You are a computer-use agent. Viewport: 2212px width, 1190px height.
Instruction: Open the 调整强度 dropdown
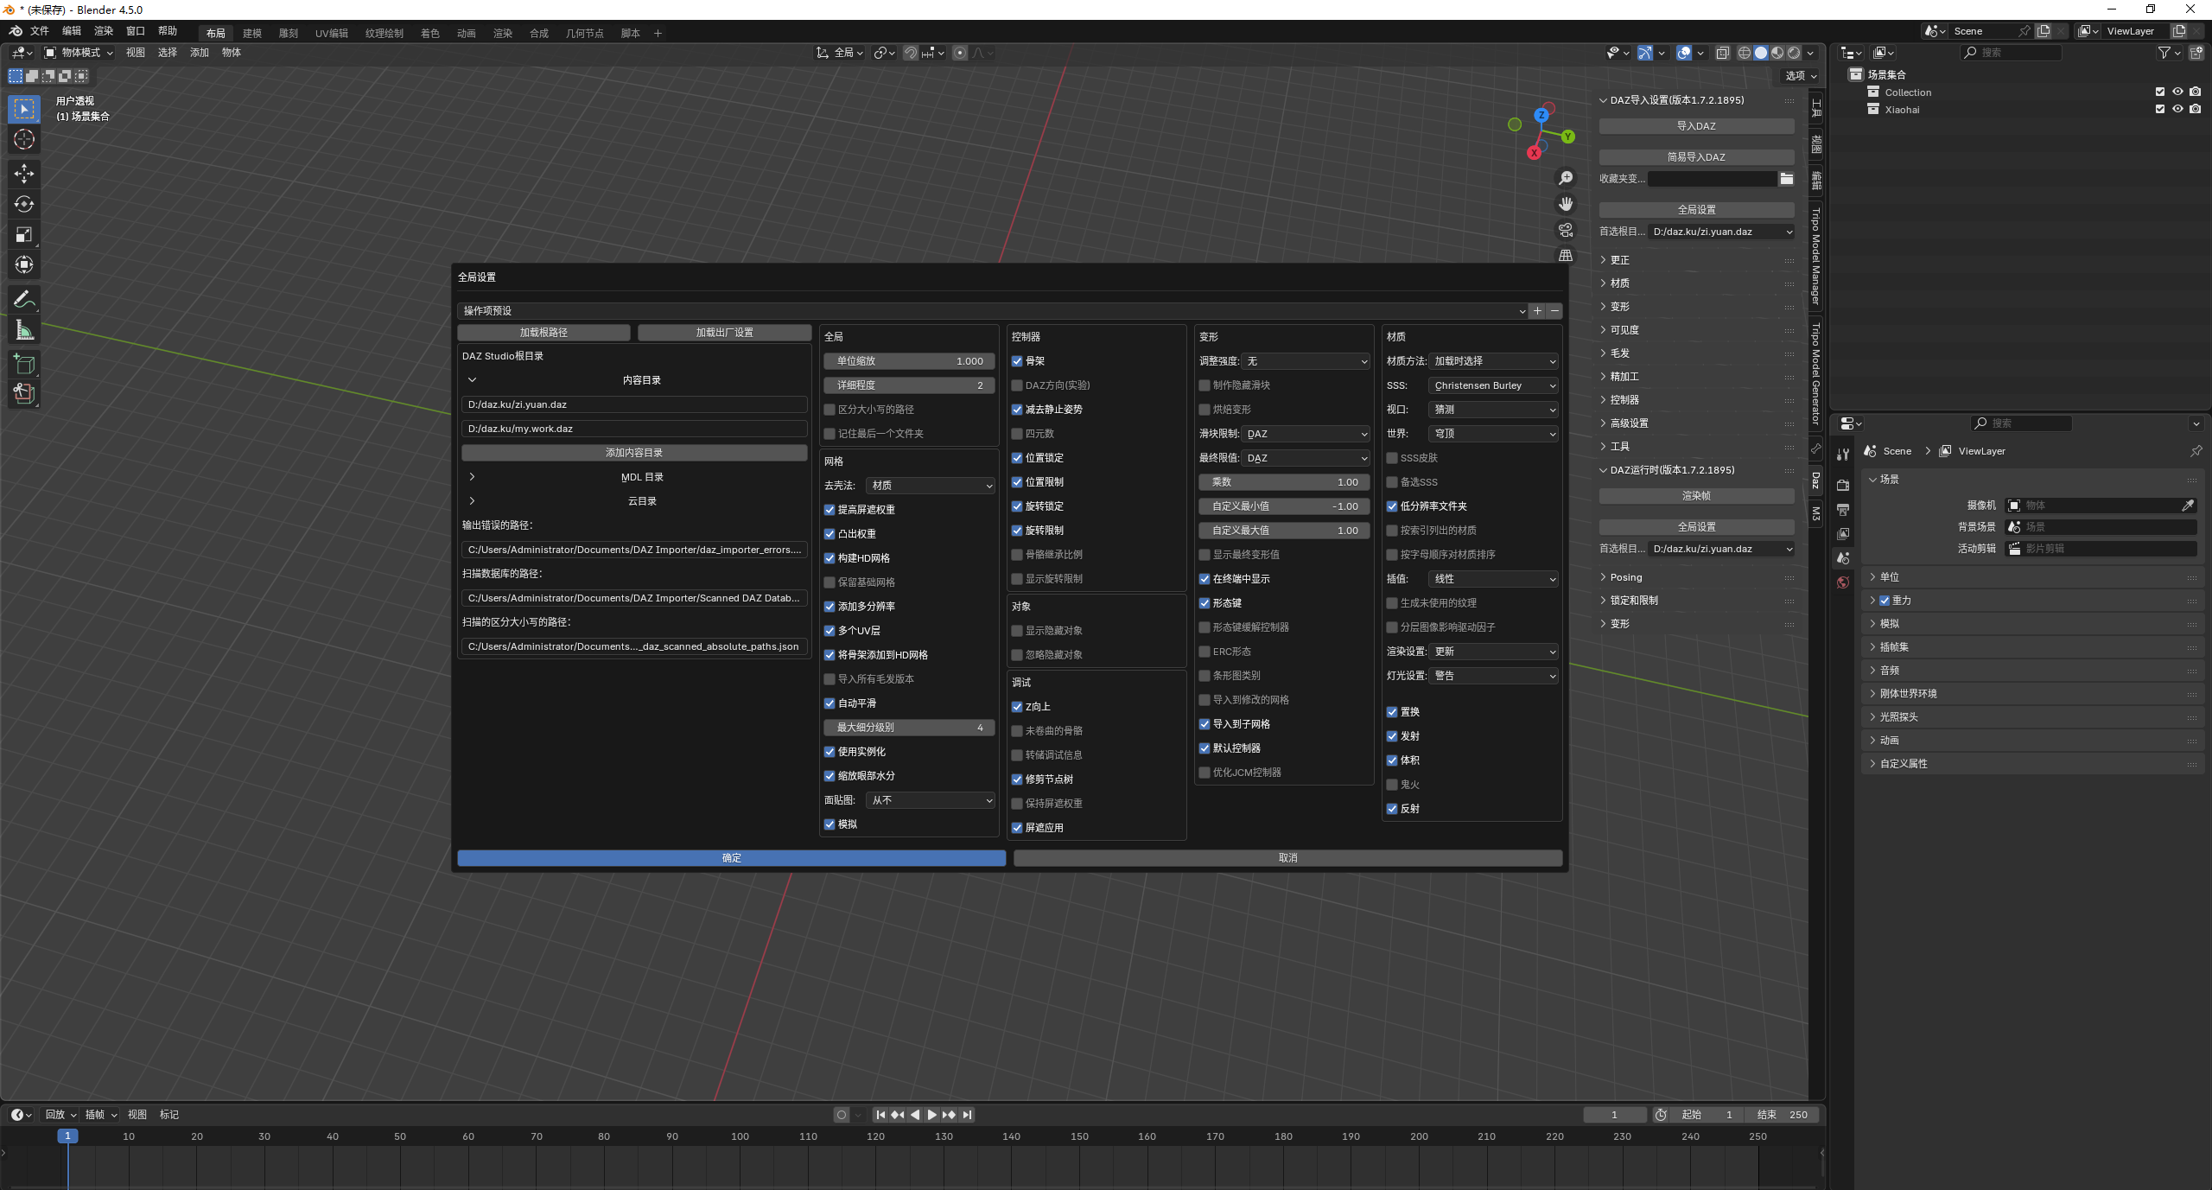1305,361
